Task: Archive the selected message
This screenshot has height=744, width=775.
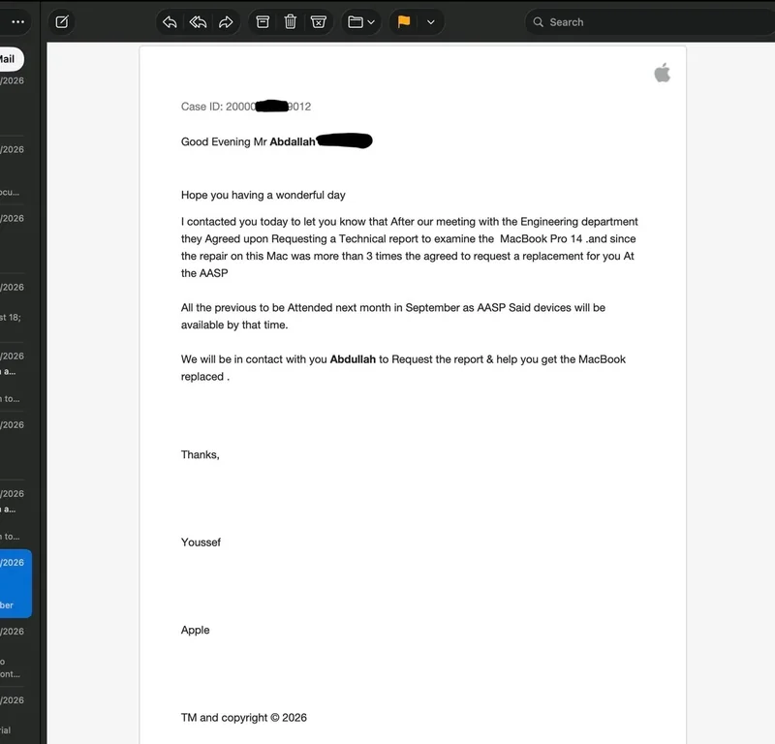Action: tap(263, 21)
